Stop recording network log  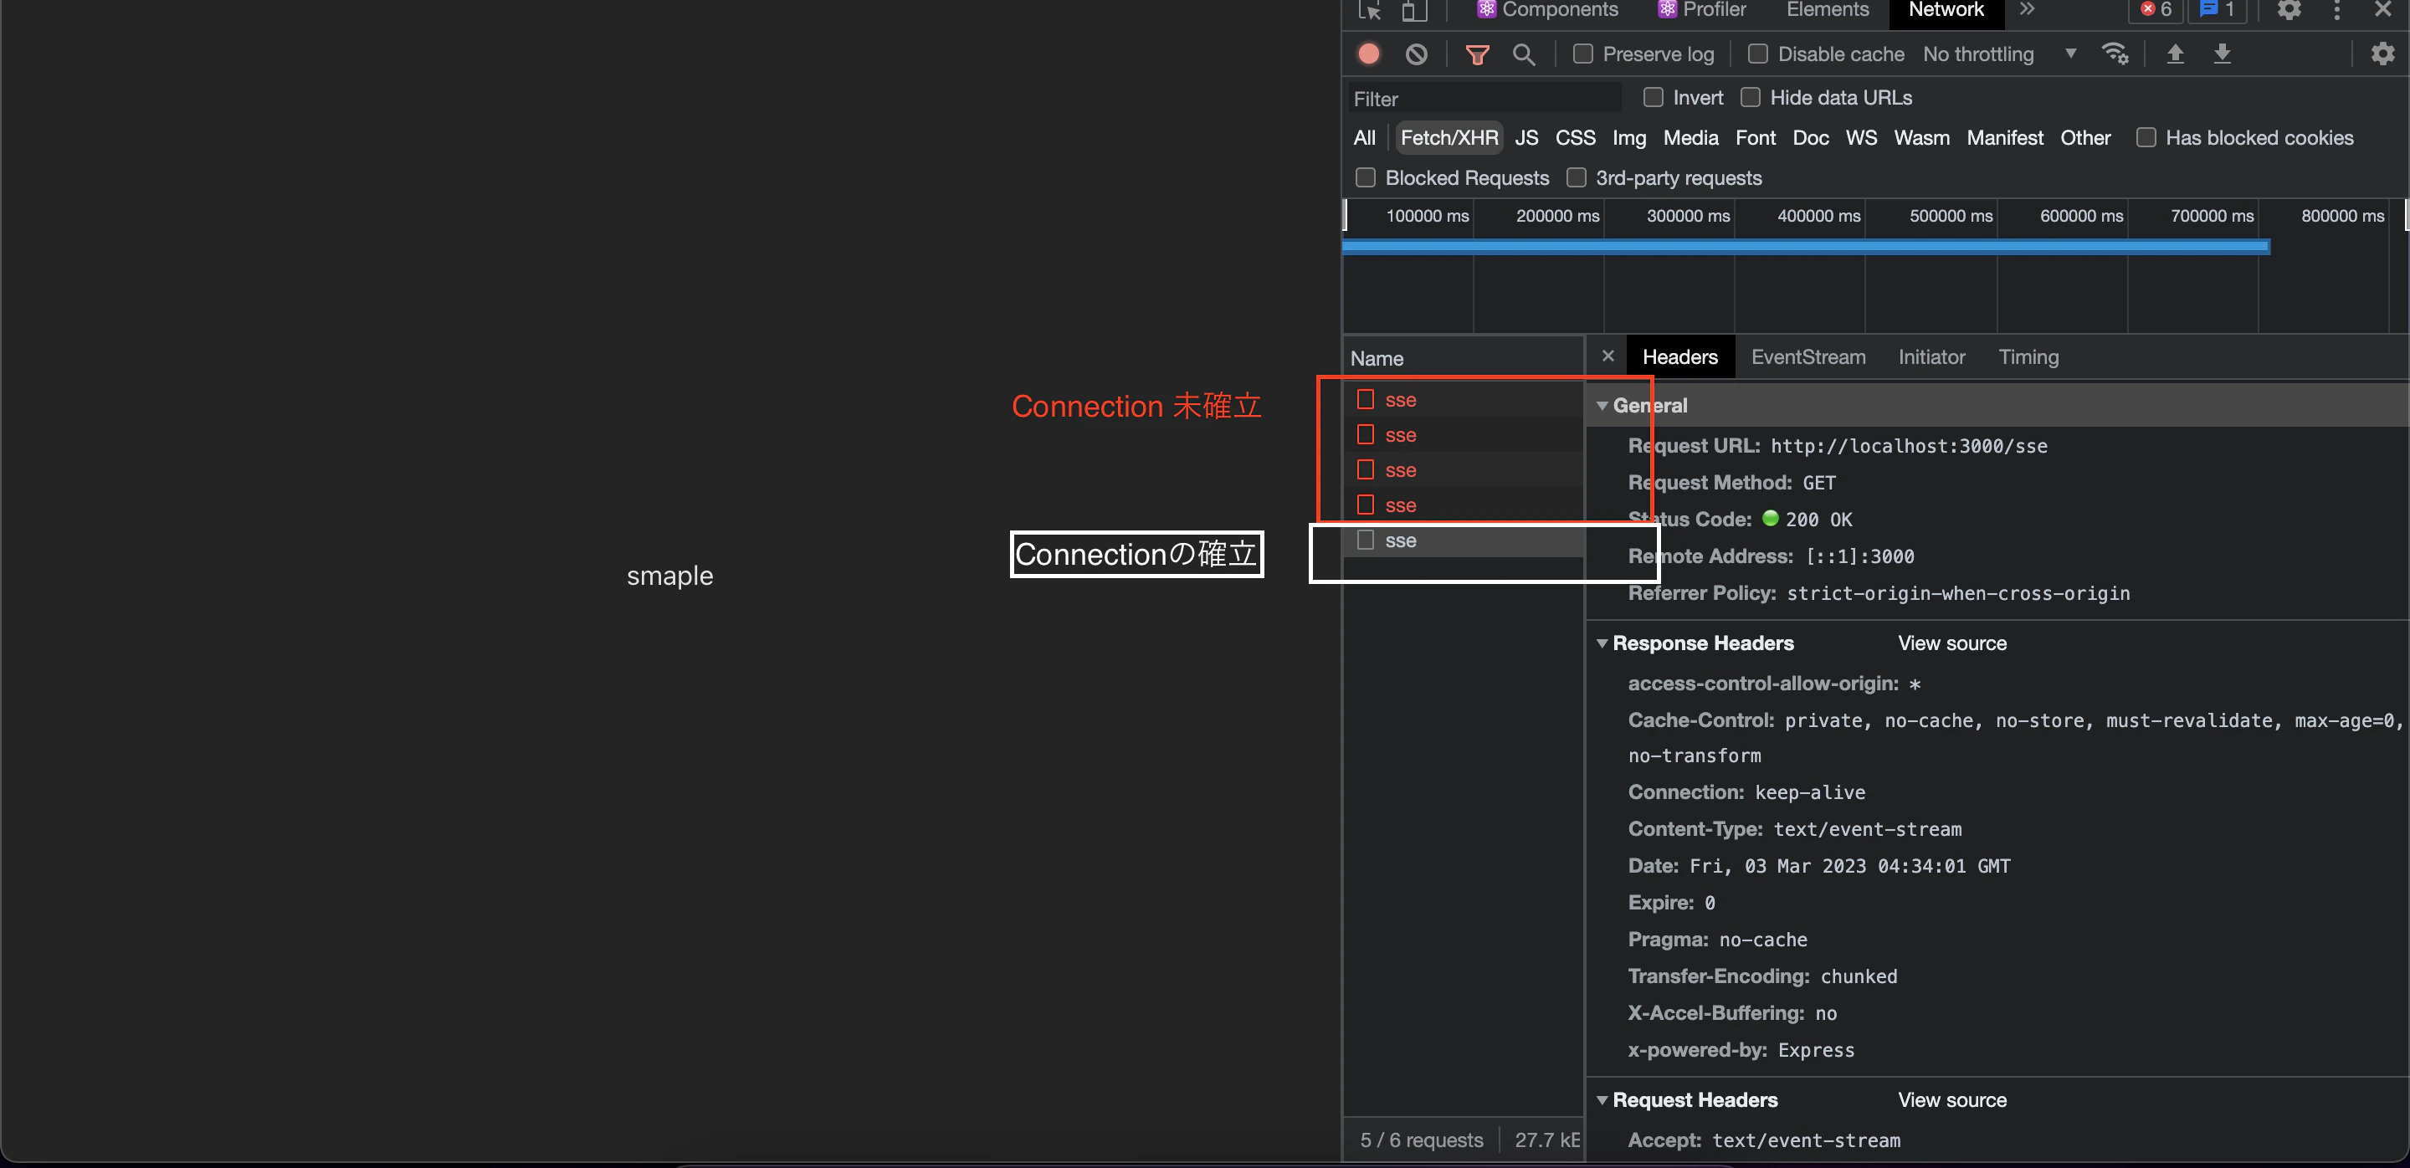click(1369, 54)
